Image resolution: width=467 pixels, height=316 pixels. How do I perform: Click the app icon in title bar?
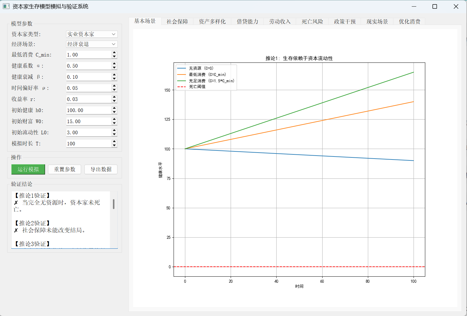(6, 6)
